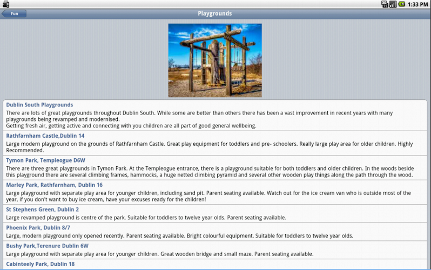The width and height of the screenshot is (431, 270).
Task: Tap the Rathfarnham Castle description text
Action: point(210,147)
